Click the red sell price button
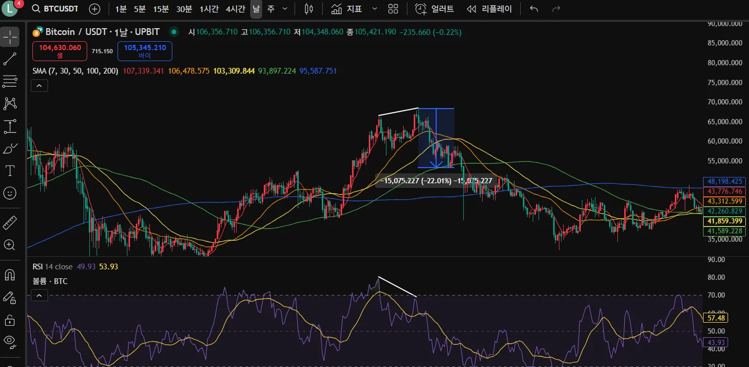Viewport: 749px width, 367px height. pos(60,51)
